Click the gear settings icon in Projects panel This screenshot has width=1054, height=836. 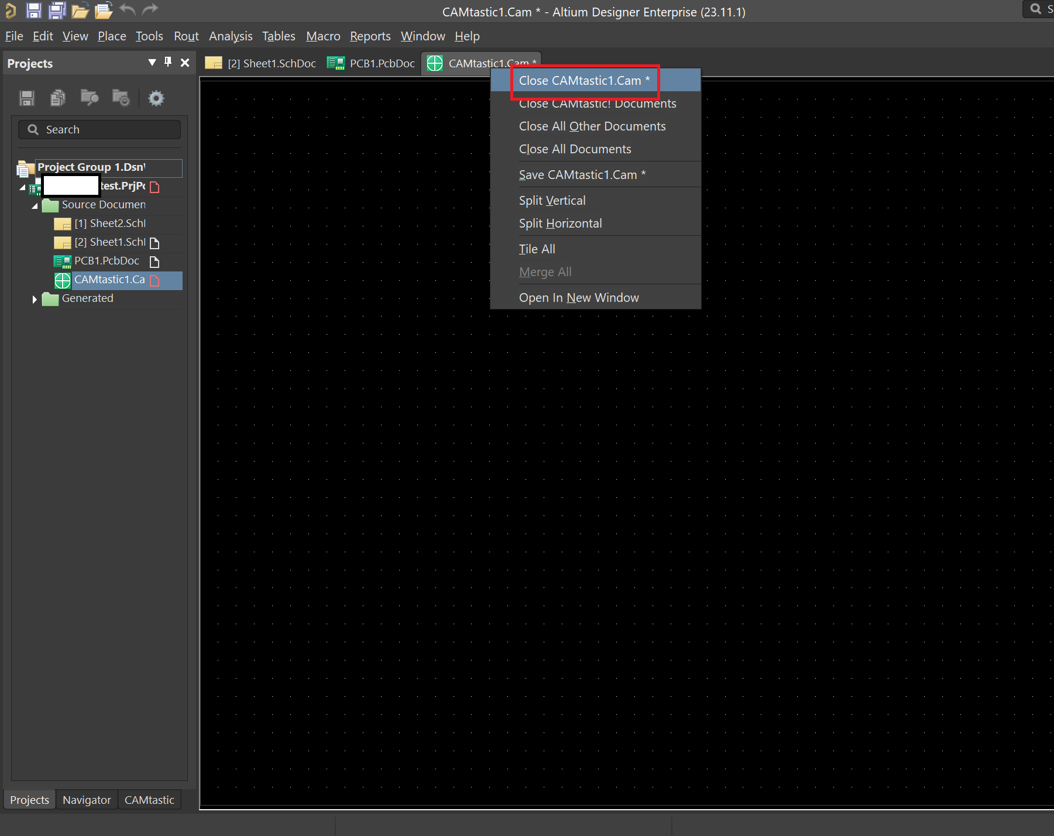[x=156, y=98]
